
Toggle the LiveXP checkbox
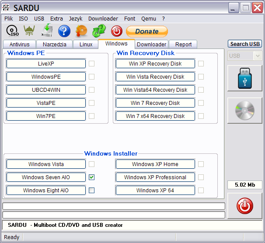(x=91, y=64)
